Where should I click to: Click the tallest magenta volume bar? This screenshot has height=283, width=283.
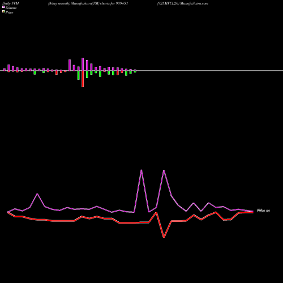[83, 65]
